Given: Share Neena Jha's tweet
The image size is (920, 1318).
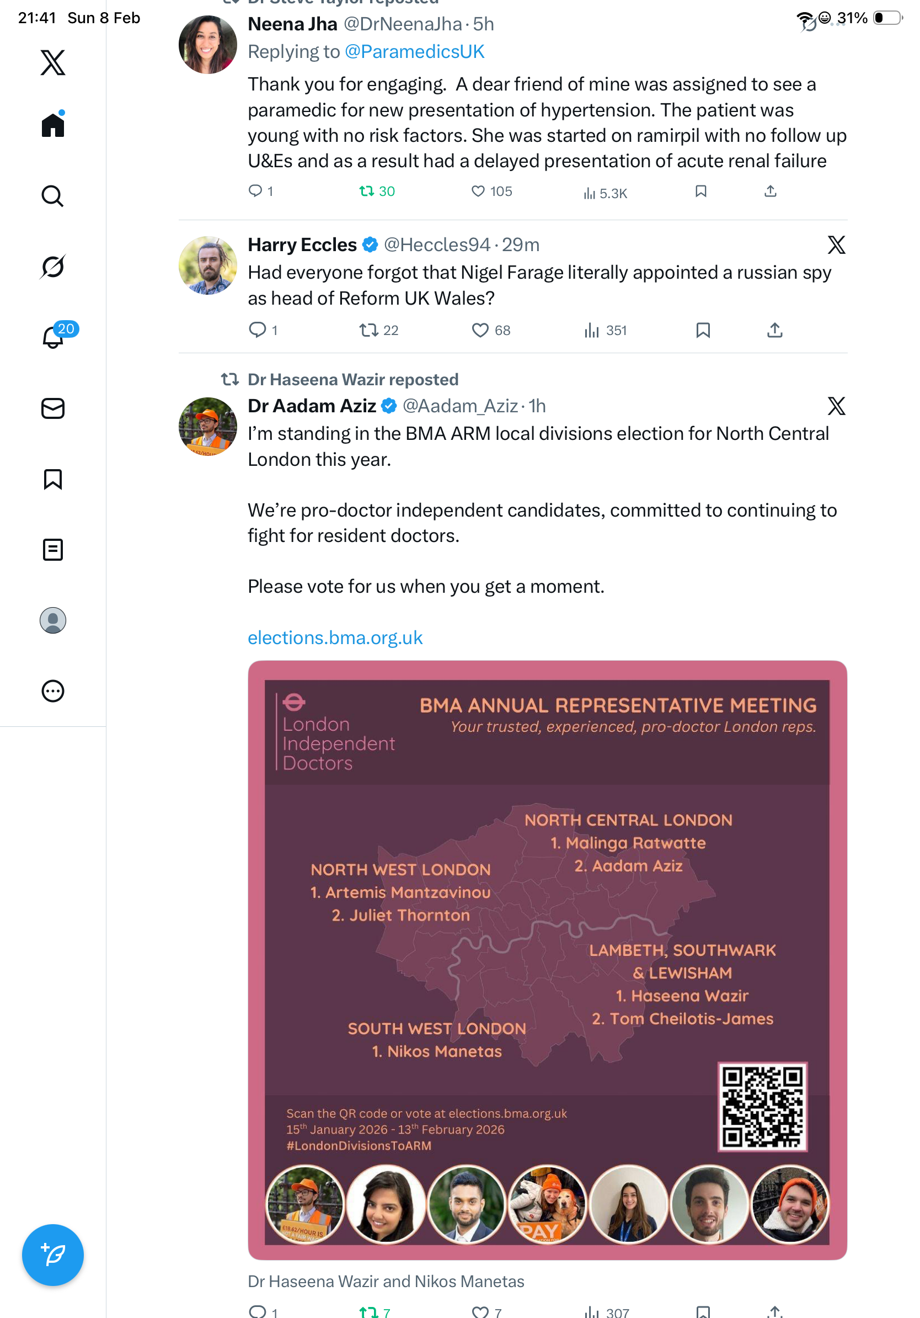Looking at the screenshot, I should [771, 191].
